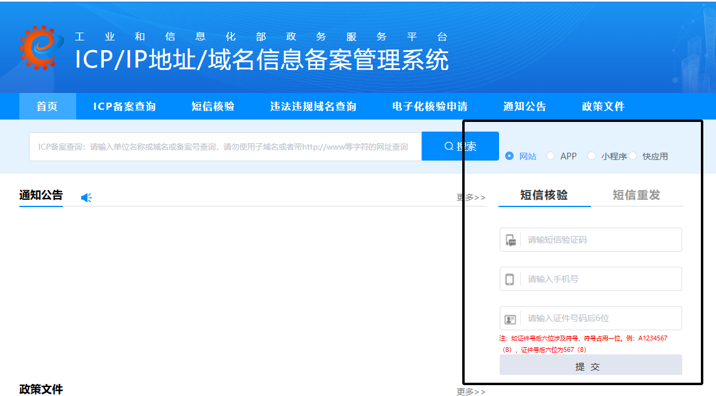Click the blue speaker announcement icon
716x396 pixels.
click(86, 197)
